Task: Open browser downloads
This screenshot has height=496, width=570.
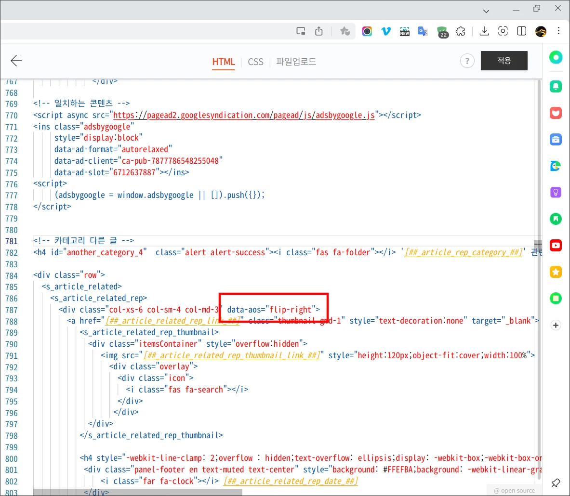Action: (x=484, y=31)
